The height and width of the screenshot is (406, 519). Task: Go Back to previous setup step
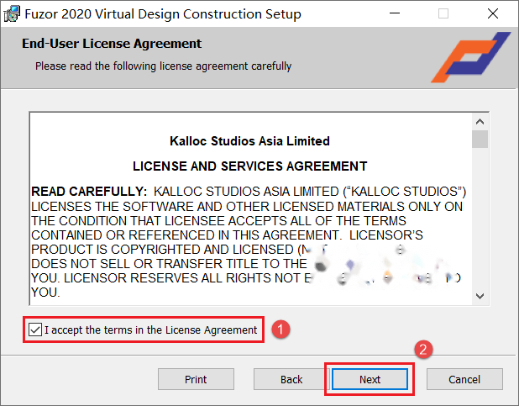tap(291, 379)
